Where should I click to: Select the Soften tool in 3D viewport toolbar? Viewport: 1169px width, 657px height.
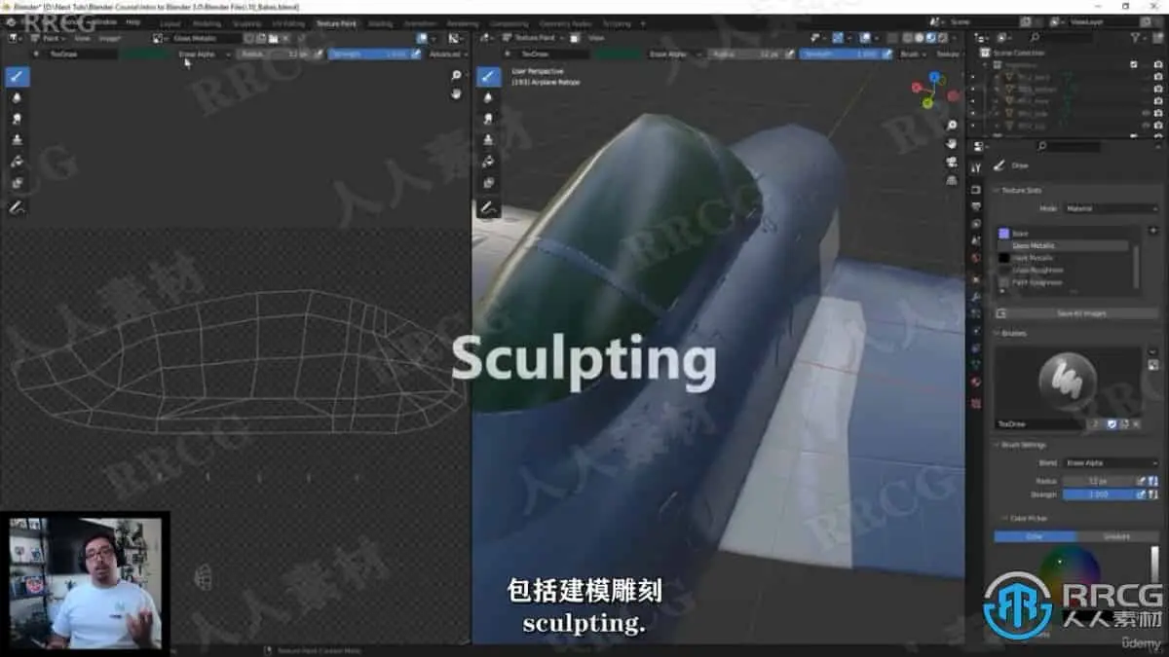click(x=489, y=98)
